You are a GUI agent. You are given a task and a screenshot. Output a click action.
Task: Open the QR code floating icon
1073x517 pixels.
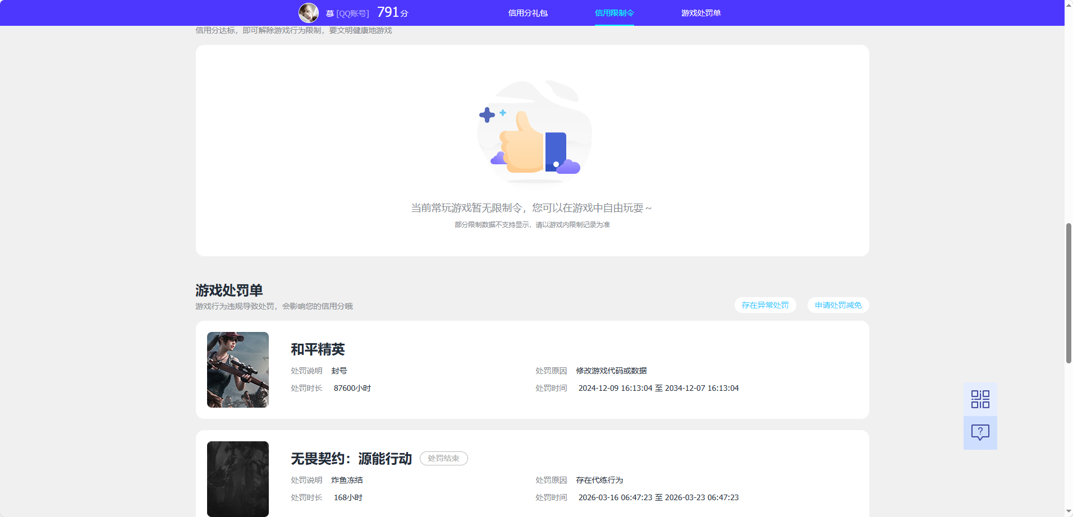980,399
